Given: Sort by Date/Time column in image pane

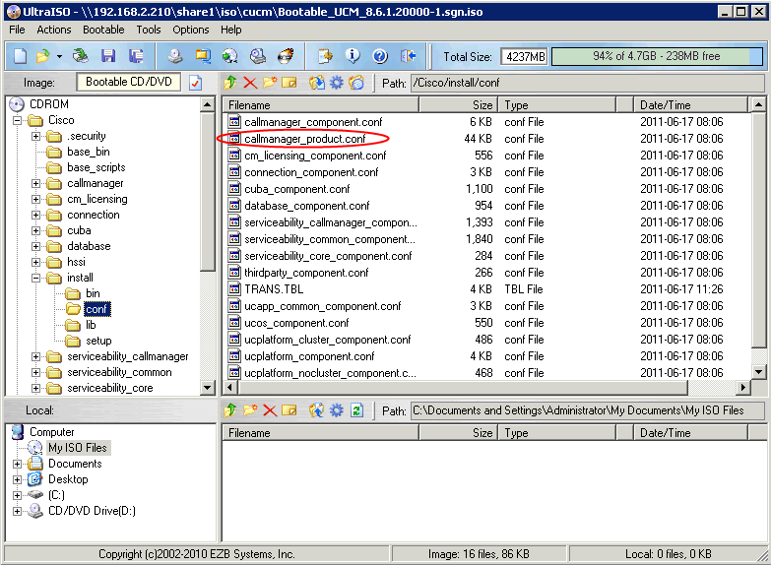Looking at the screenshot, I should [x=690, y=104].
